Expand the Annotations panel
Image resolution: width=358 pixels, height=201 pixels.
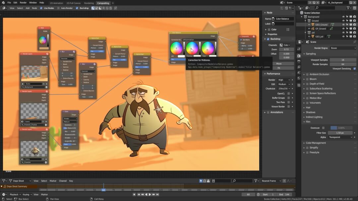coord(265,112)
